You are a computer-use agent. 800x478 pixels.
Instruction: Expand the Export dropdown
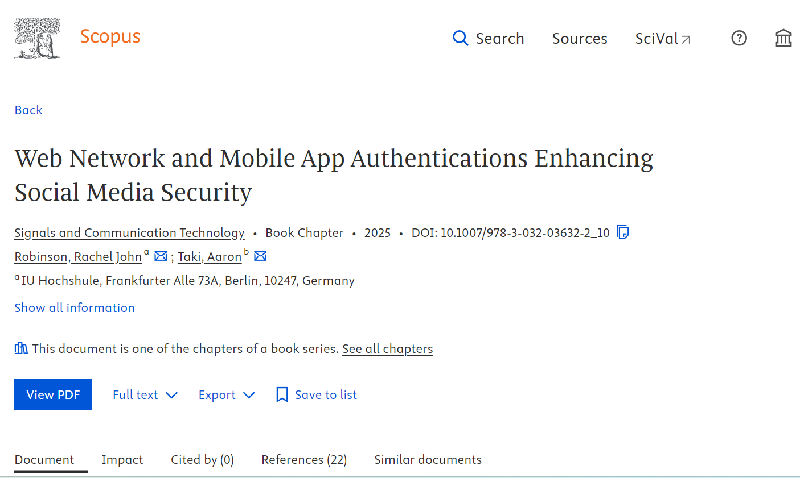227,394
